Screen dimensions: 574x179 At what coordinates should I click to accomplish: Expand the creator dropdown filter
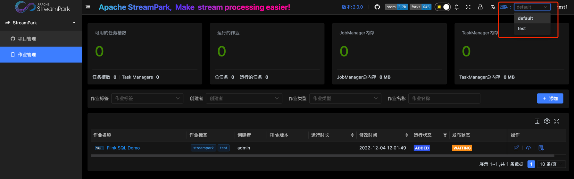click(x=244, y=99)
